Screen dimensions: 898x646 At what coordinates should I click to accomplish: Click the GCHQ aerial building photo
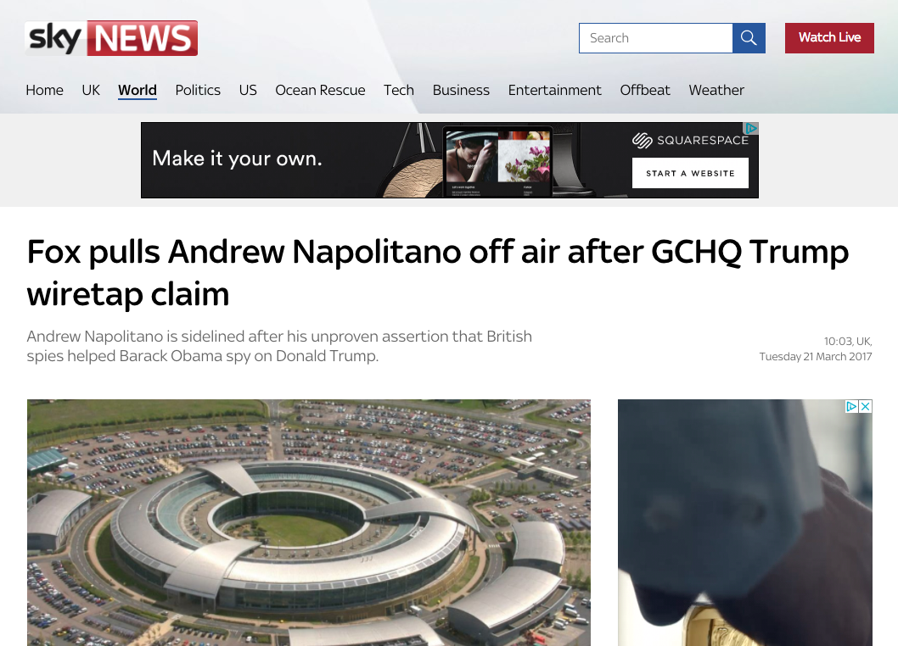coord(309,522)
